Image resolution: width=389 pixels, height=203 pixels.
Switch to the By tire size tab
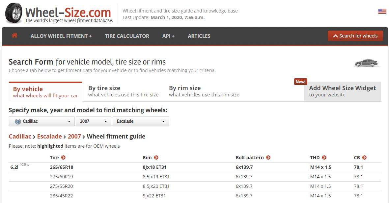pyautogui.click(x=123, y=91)
